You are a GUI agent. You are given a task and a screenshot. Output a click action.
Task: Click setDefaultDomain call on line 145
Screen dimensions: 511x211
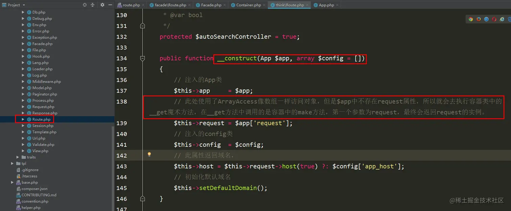(228, 188)
